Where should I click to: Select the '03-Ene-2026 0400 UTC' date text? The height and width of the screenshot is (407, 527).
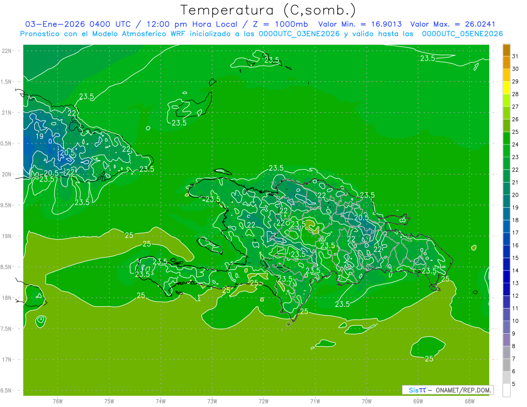[x=78, y=24]
